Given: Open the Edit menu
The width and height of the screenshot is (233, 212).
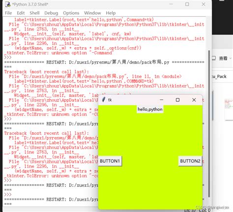Looking at the screenshot, I should (x=21, y=13).
